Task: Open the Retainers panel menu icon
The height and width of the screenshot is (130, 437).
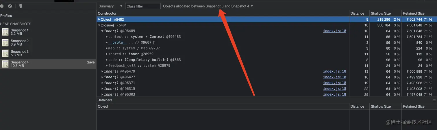Action: [434, 100]
